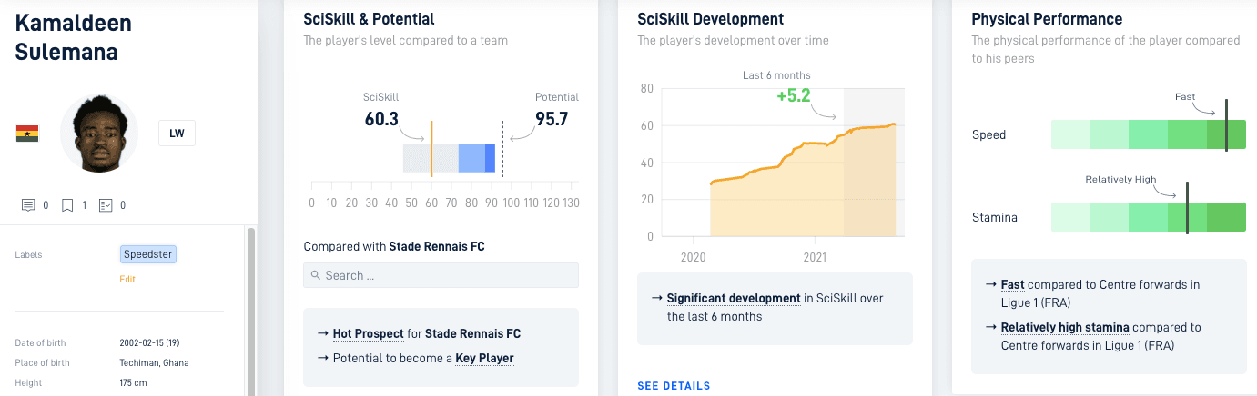Select the SciSkill value 60.3
Viewport: 1257px width, 396px height.
[380, 119]
